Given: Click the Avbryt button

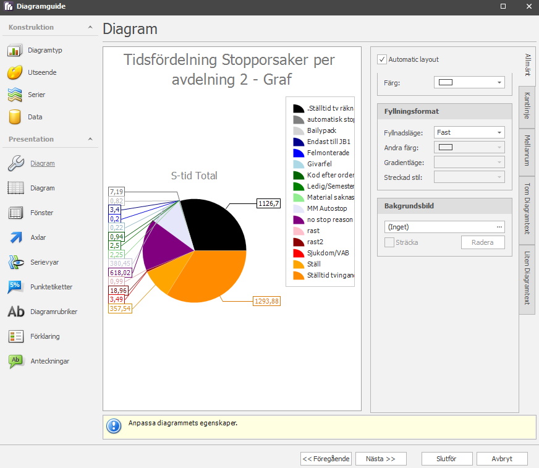Looking at the screenshot, I should click(x=502, y=459).
